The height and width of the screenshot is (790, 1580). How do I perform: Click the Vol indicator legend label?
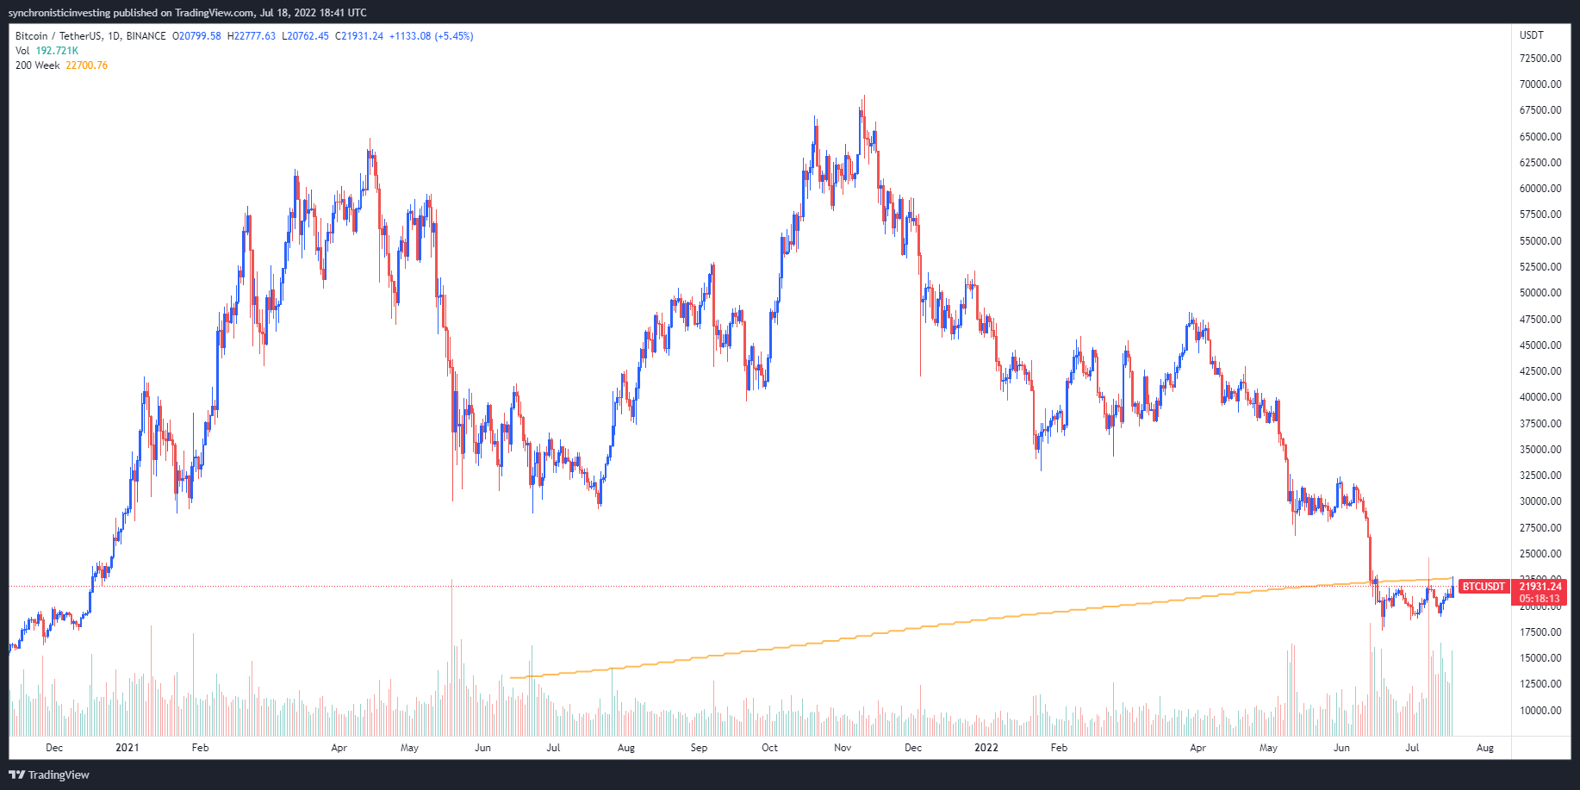(22, 51)
